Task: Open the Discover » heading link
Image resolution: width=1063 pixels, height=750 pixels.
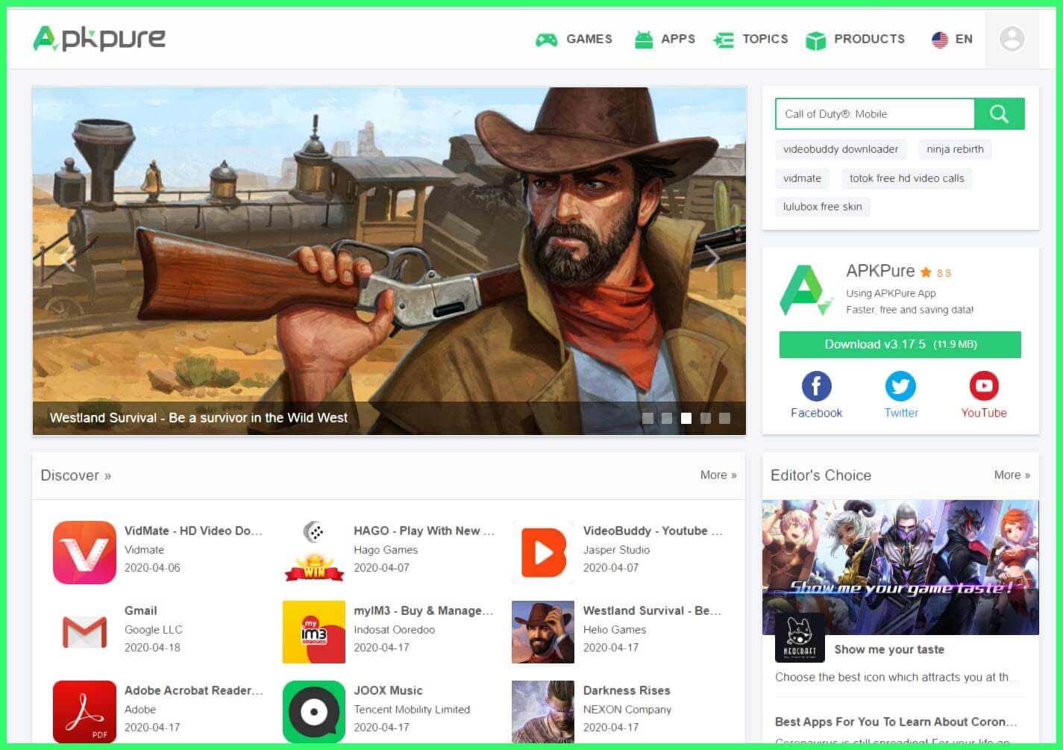Action: point(76,475)
